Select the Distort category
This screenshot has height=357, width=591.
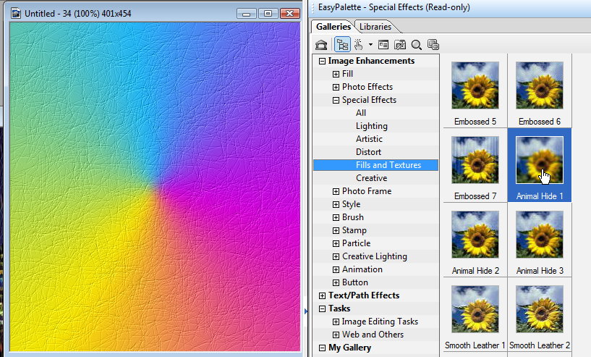(368, 152)
